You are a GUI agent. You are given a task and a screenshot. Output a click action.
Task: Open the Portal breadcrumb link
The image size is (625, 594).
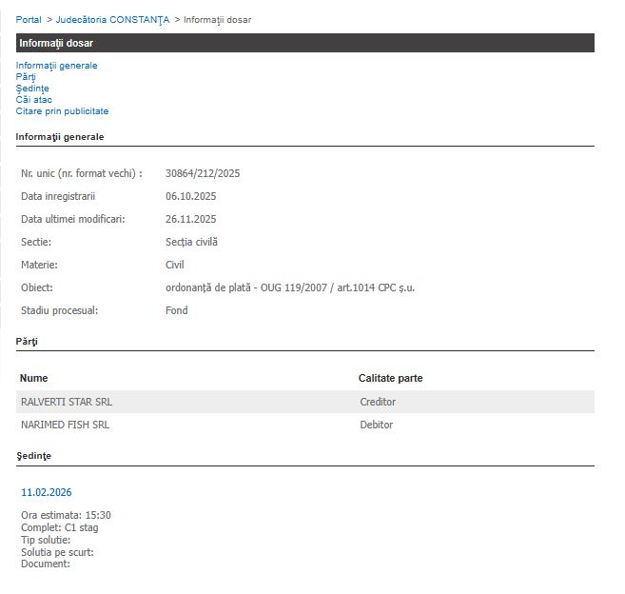click(29, 20)
